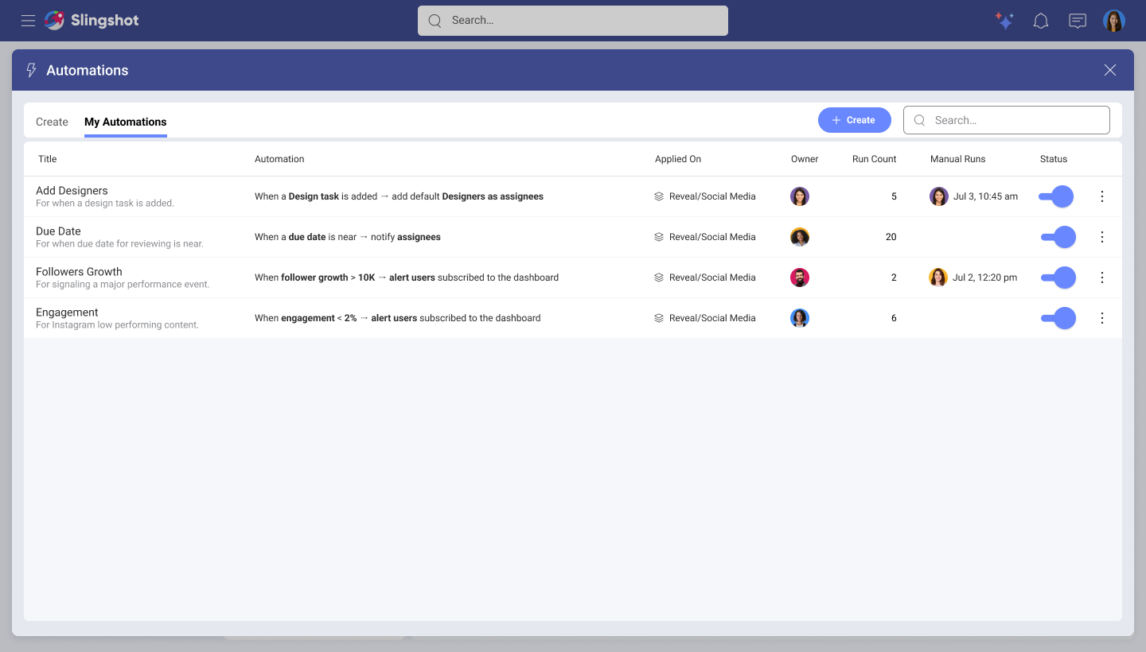Click the 'Jul 3, 10:45 am' manual run
The image size is (1146, 652).
coord(985,196)
